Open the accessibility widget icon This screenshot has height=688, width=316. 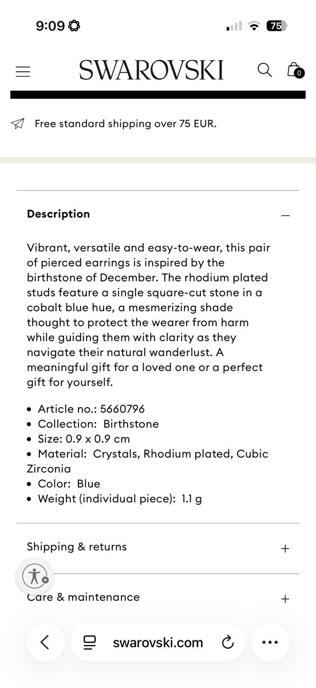click(35, 575)
